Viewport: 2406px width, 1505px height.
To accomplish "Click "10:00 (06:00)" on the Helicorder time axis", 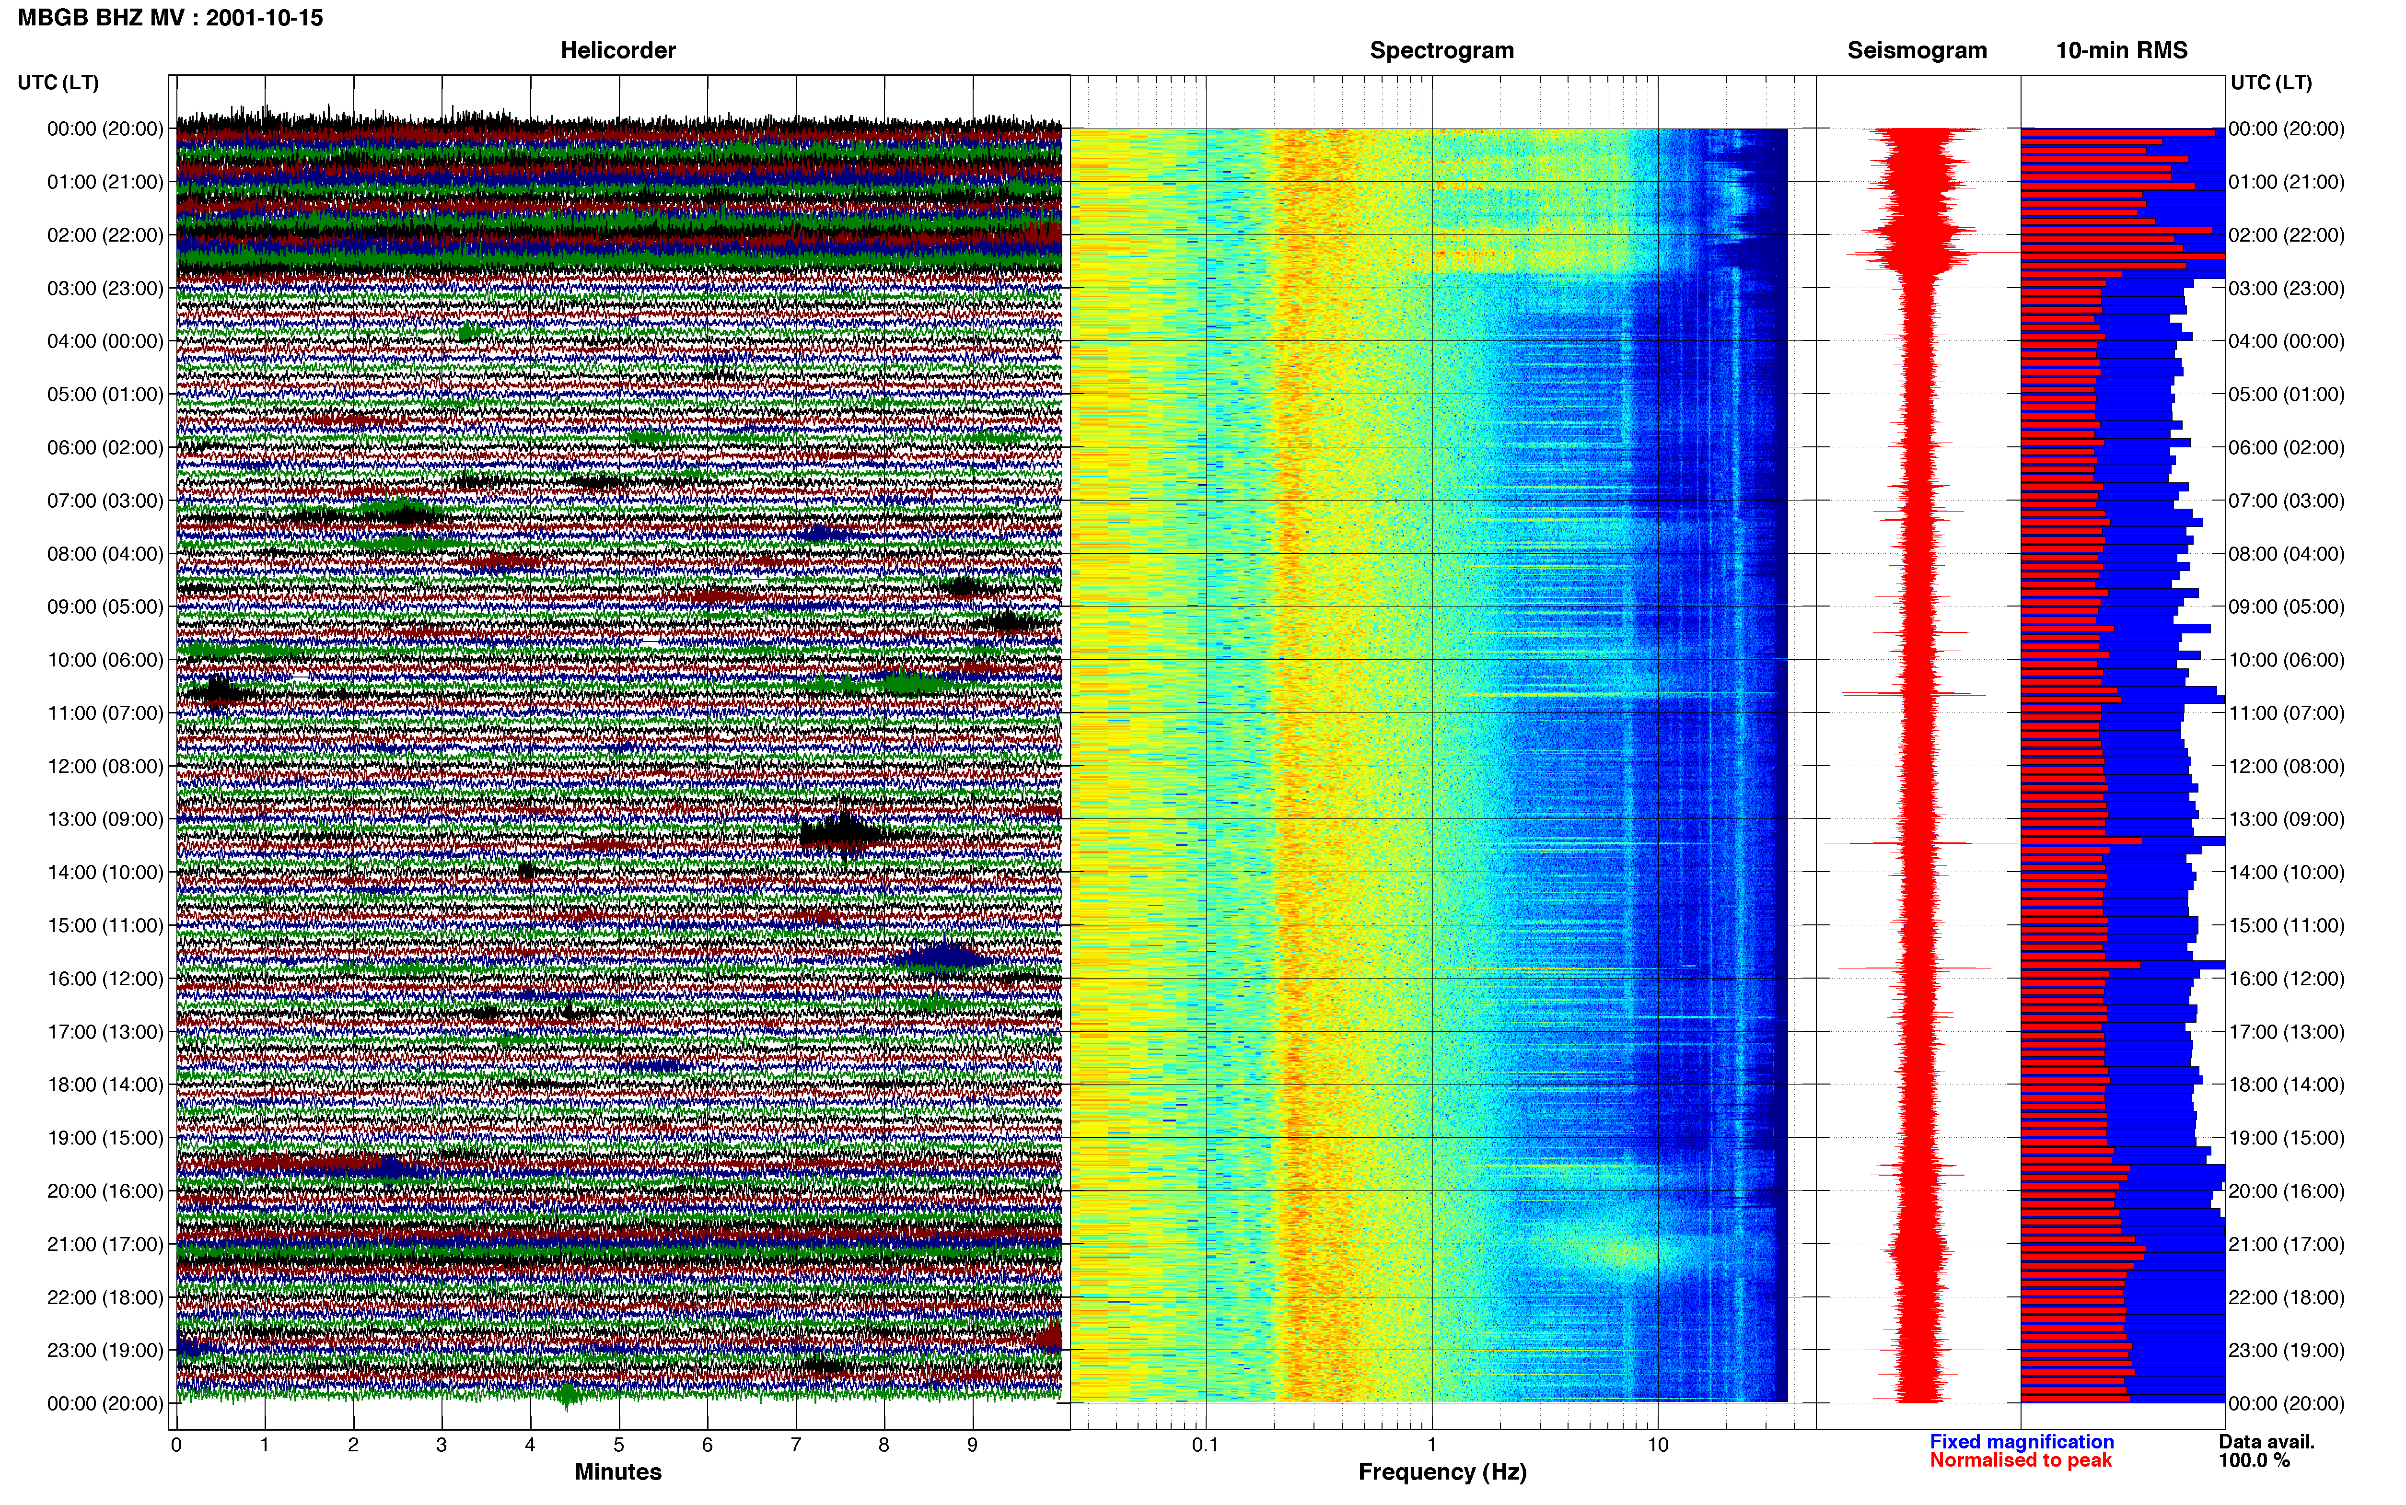I will point(105,660).
